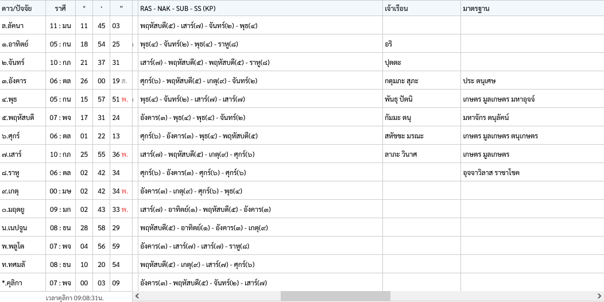
Task: Click the 06 : ตล cell in ๓.อังคาร row
Action: point(60,81)
